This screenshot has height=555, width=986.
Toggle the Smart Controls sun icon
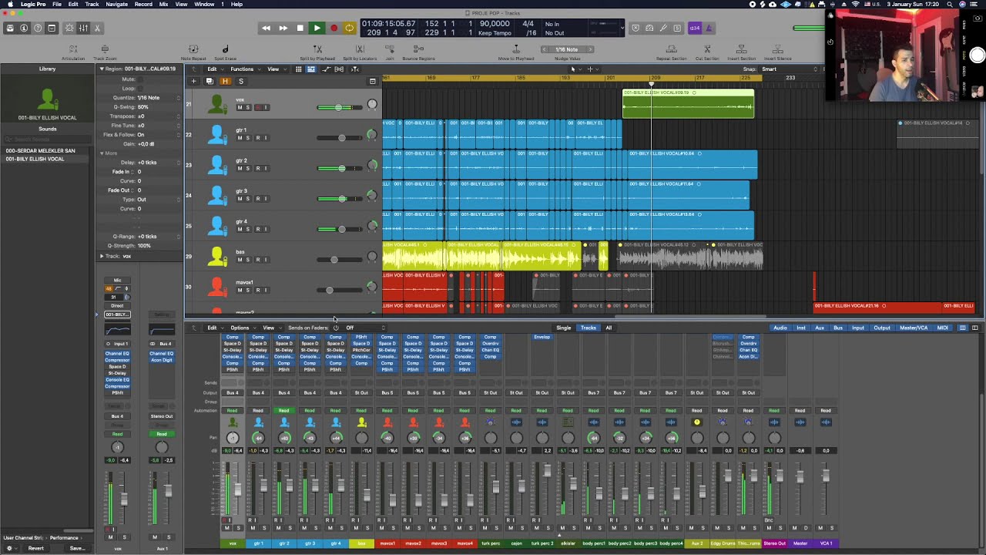click(x=69, y=29)
